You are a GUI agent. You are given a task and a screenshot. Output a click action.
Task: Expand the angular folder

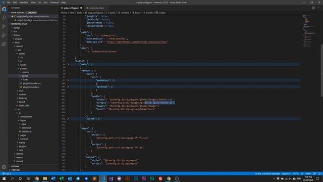tap(18, 39)
